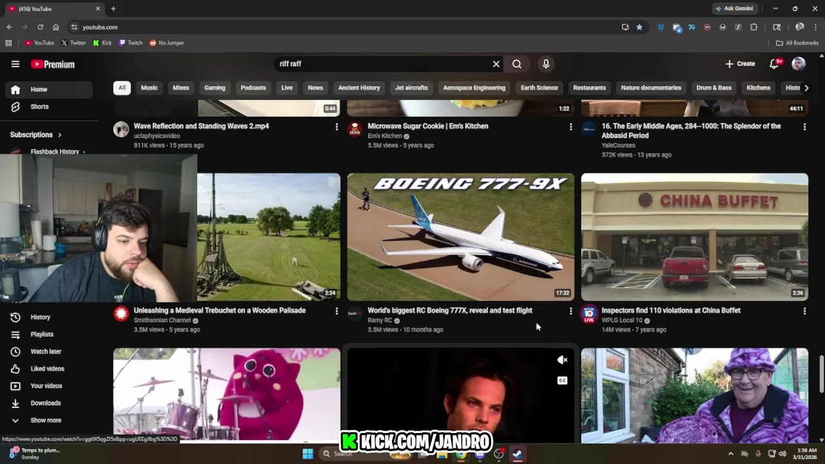Click Ask Gemini in the title bar
This screenshot has height=464, width=825.
click(734, 9)
